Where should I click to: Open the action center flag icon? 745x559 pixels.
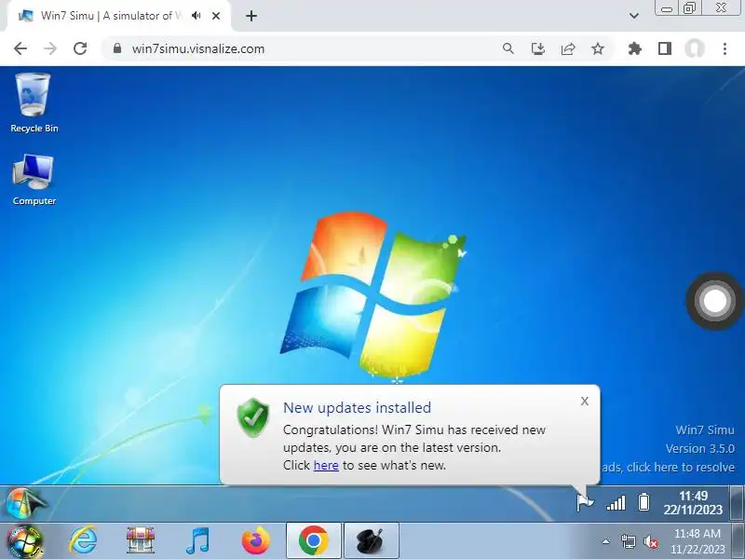pyautogui.click(x=585, y=502)
